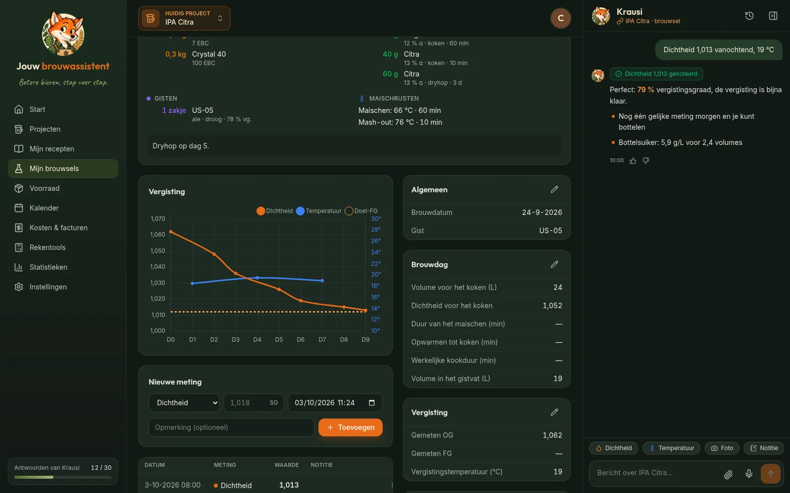Click the Opmerking (optioneel) input field
790x493 pixels.
(232, 427)
